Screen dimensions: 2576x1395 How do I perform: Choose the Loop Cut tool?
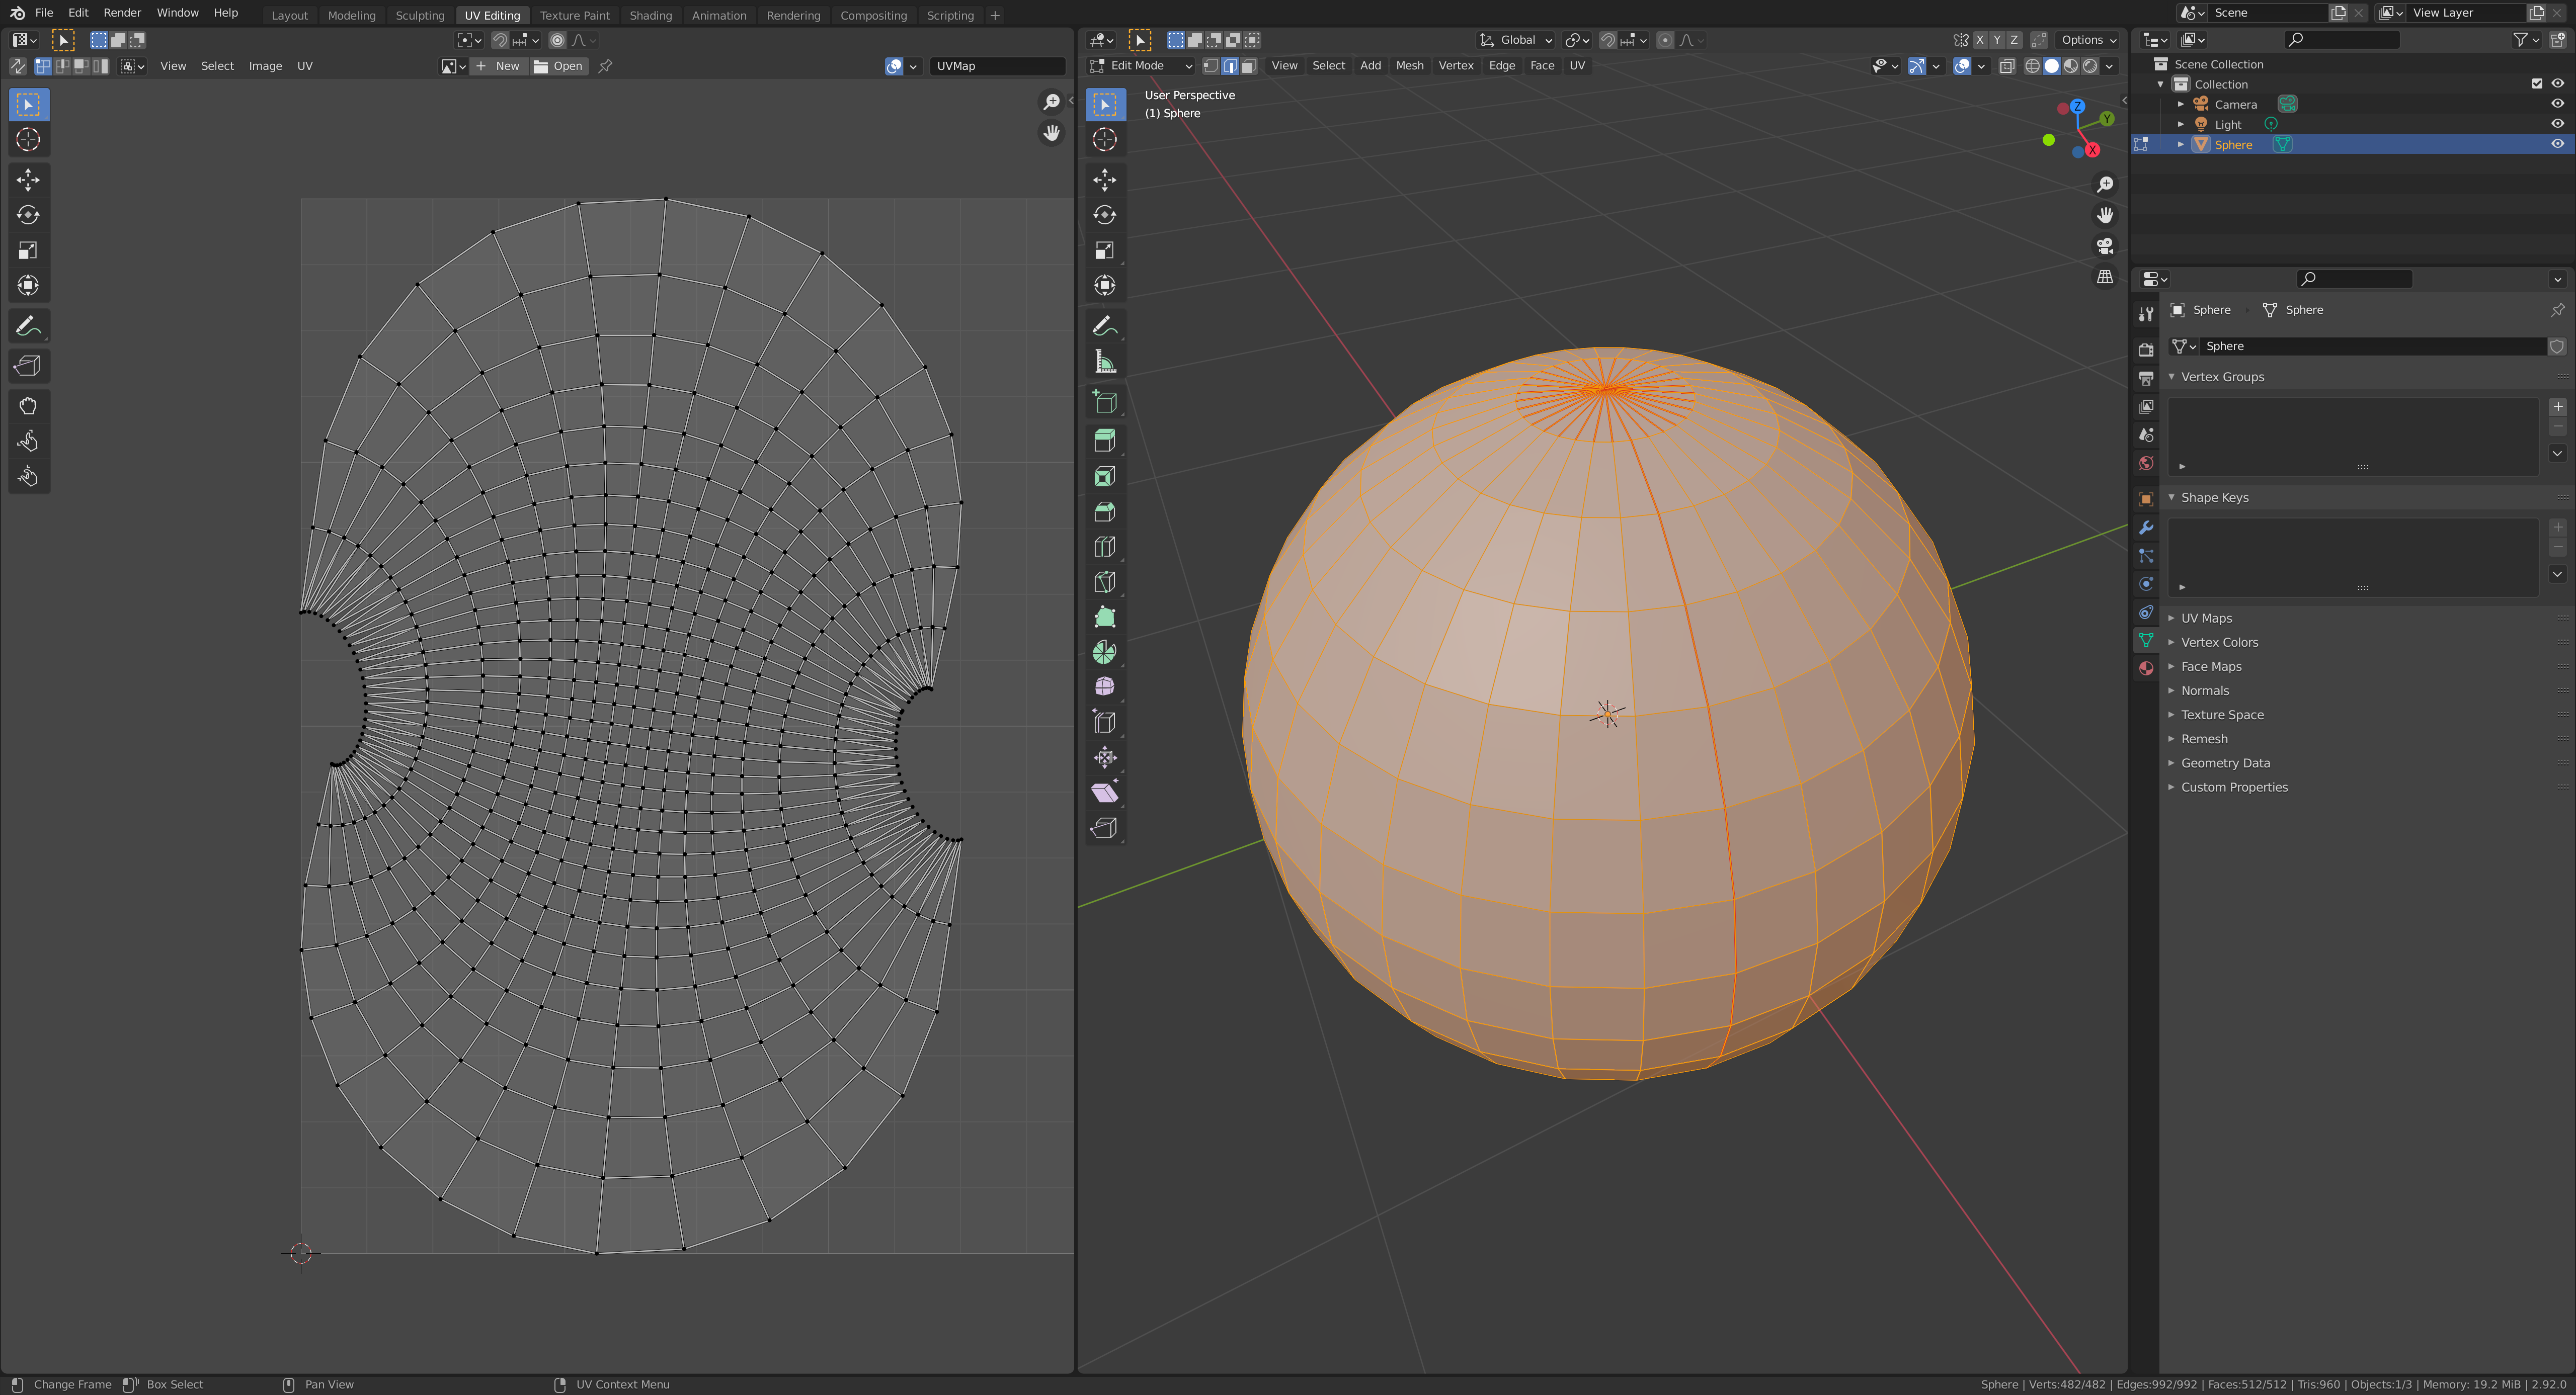click(1104, 547)
